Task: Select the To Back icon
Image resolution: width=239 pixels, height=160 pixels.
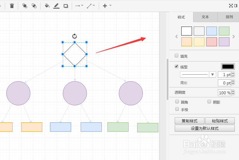Action: [x=34, y=6]
